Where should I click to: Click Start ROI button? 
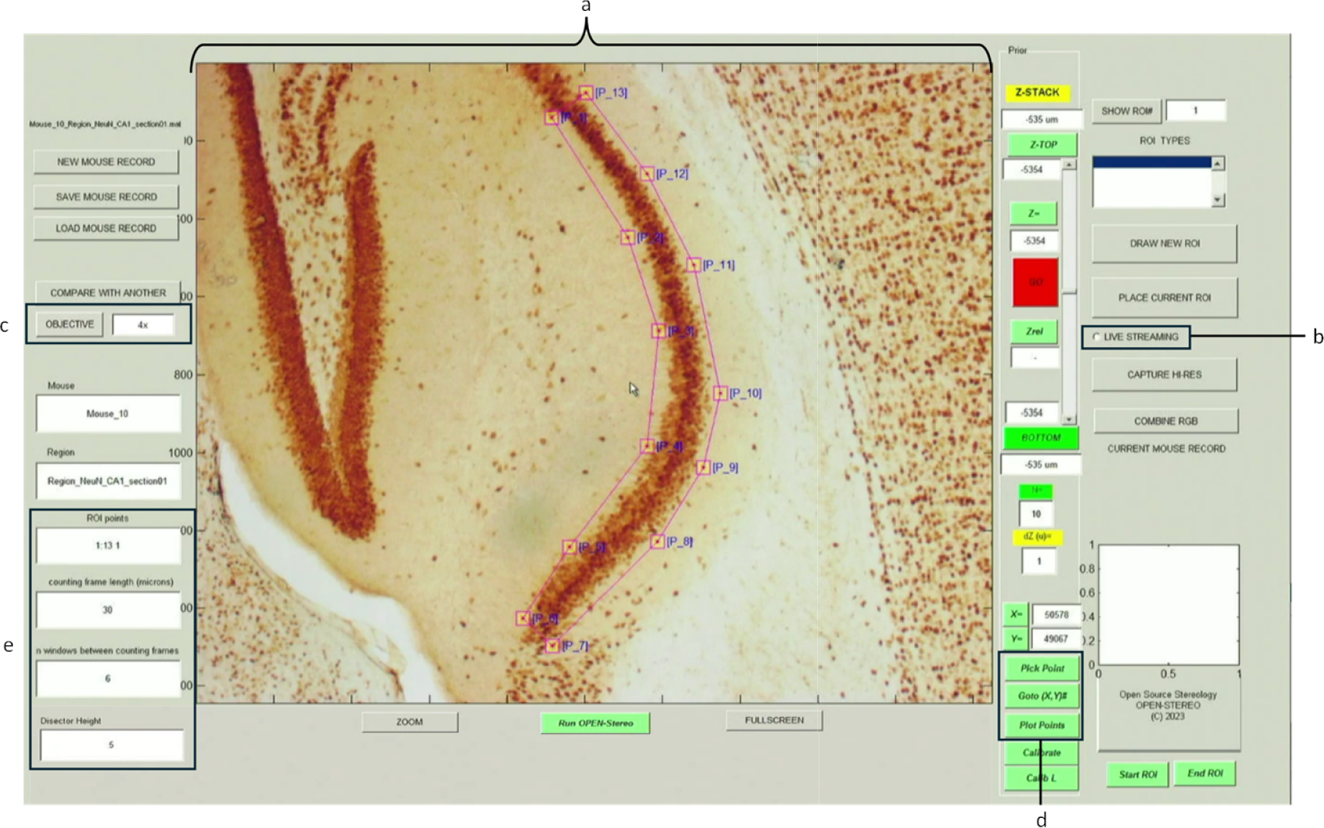coord(1138,775)
